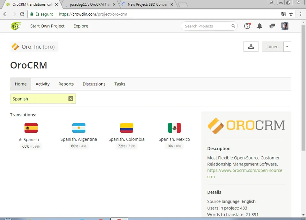This screenshot has height=220, width=306.
Task: Open the Spanish translation link
Action: tap(31, 140)
